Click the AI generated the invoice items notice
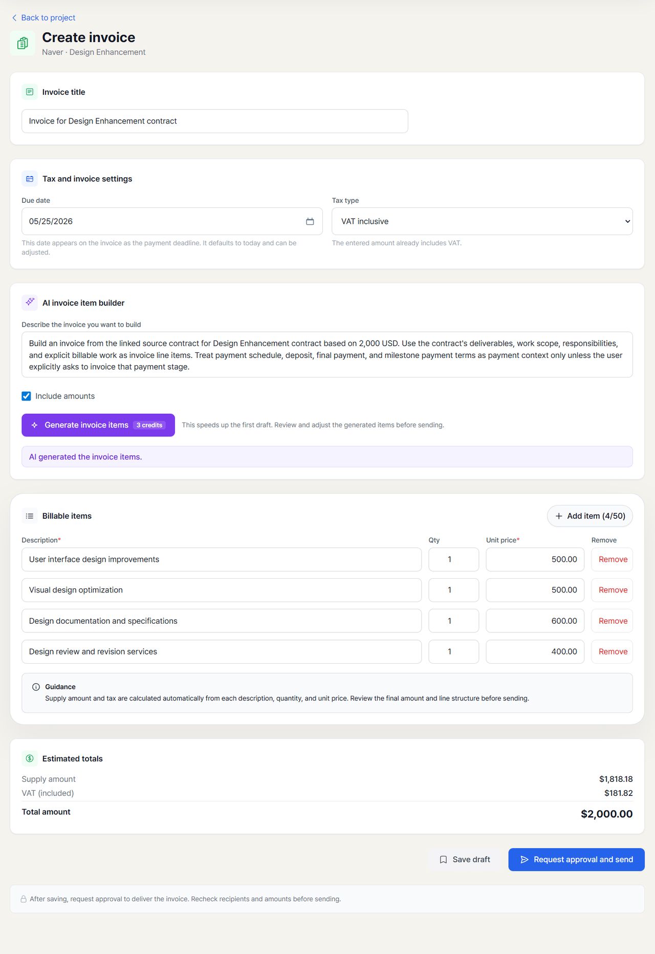Viewport: 655px width, 954px height. coord(327,457)
